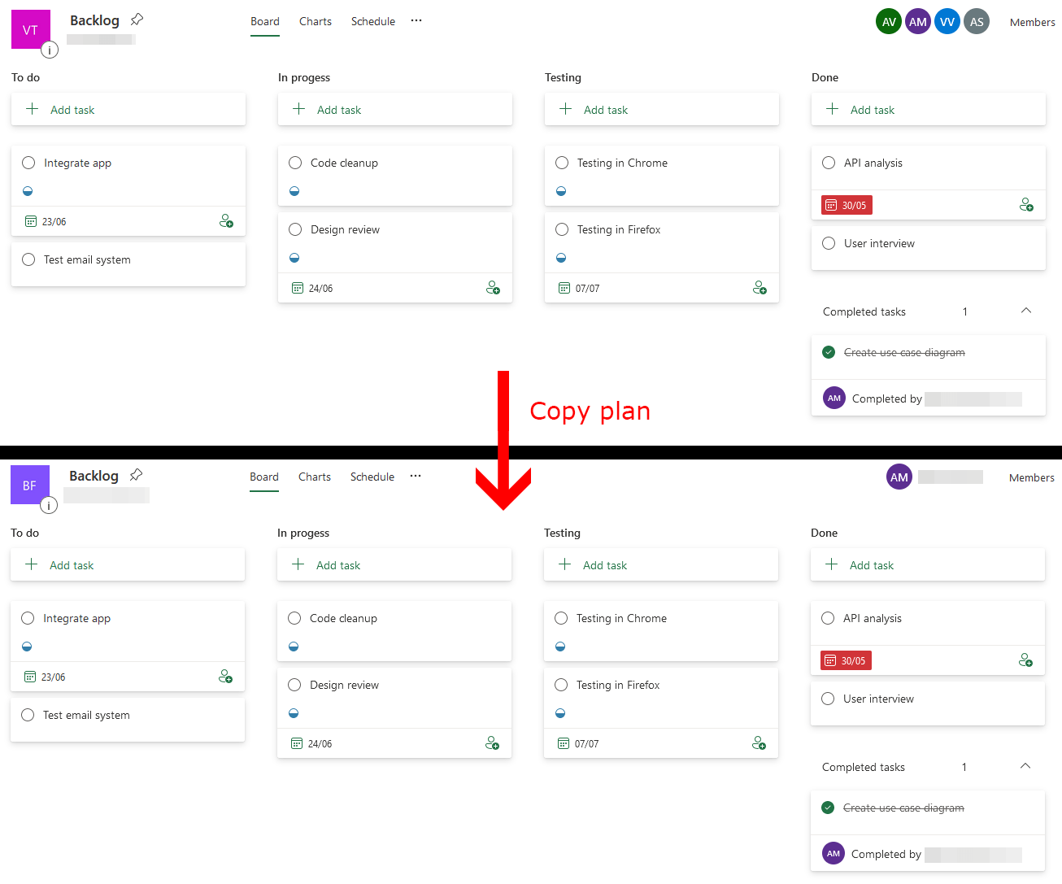Open the Members panel
Viewport: 1062px width, 884px height.
tap(1032, 22)
